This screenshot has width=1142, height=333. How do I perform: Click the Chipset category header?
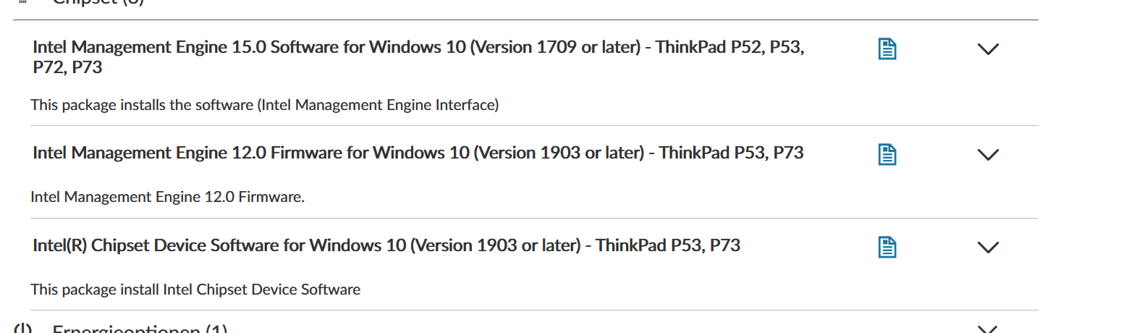98,3
